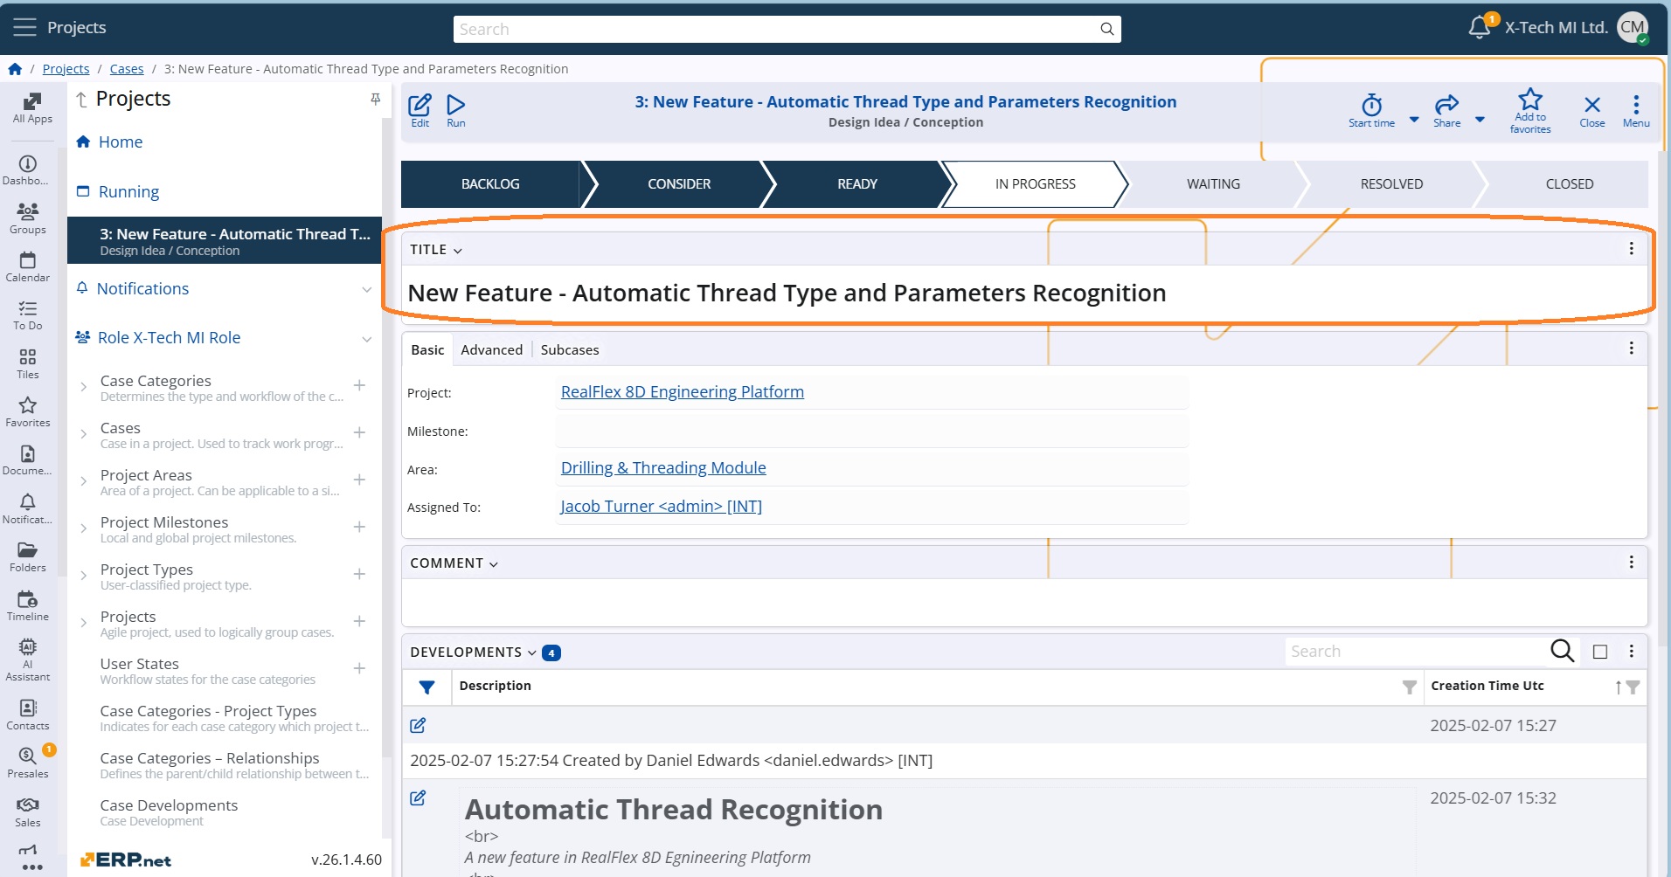Switch to the Basic tab
This screenshot has height=877, width=1671.
(427, 349)
